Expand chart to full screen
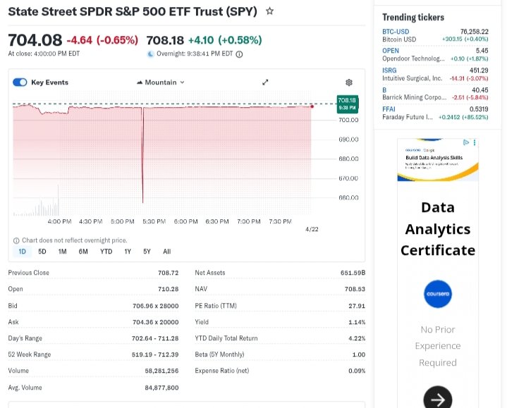The image size is (507, 408). pos(265,82)
